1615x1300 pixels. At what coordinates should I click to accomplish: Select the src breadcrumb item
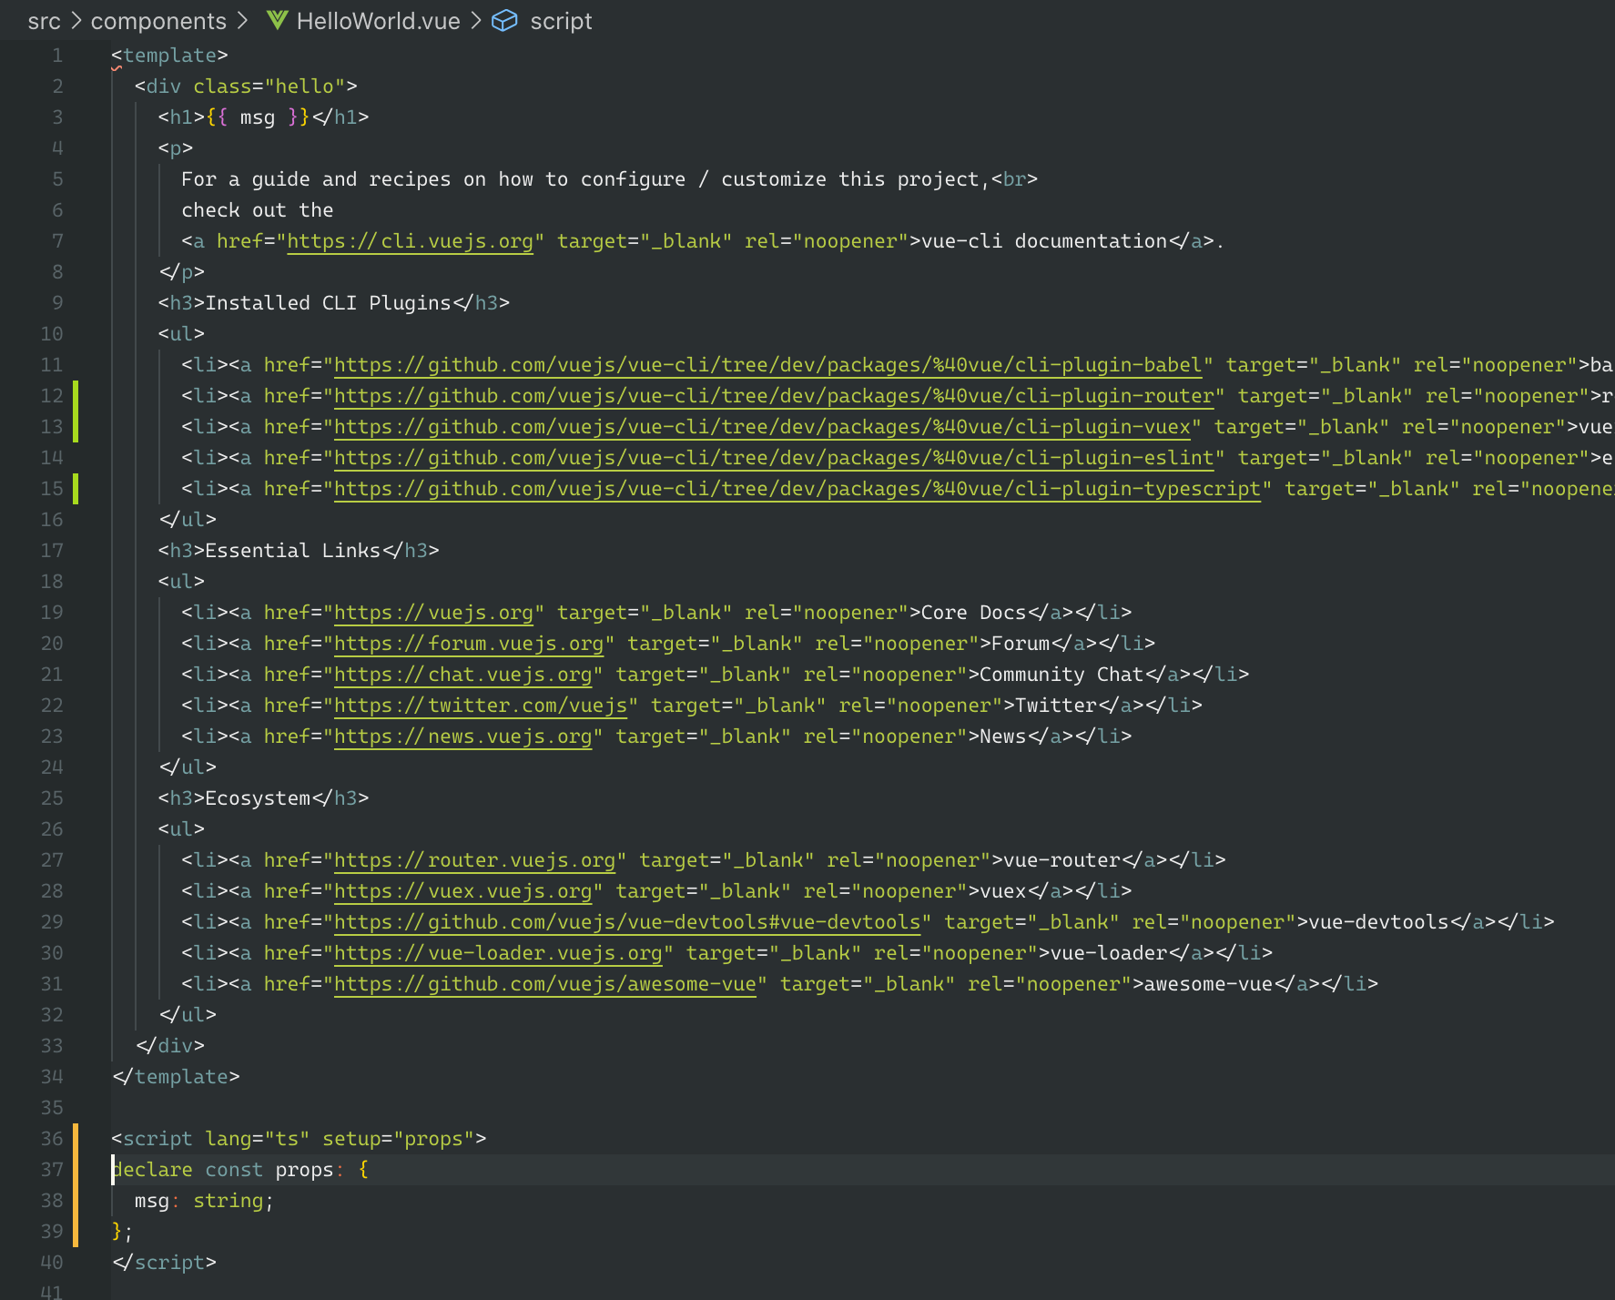tap(43, 20)
